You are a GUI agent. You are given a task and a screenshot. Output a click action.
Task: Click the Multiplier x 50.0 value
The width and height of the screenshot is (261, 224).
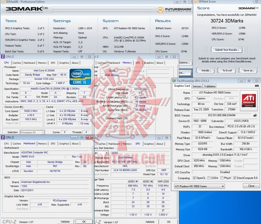pyautogui.click(x=31, y=115)
